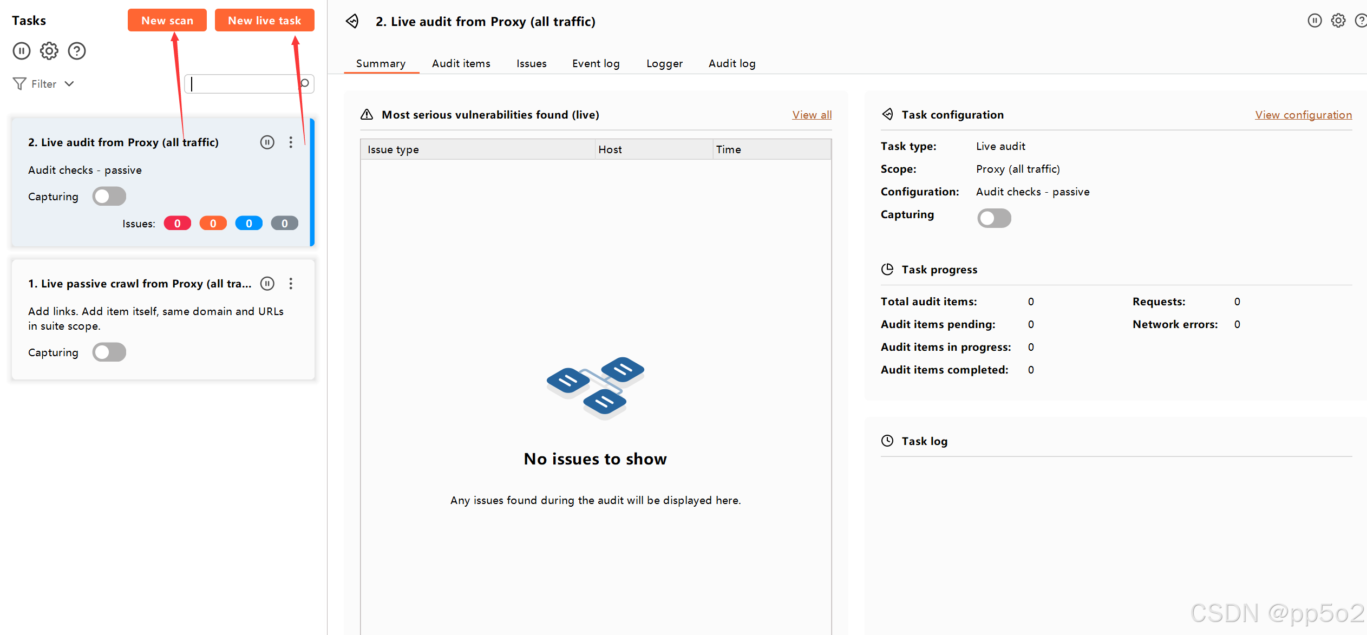The width and height of the screenshot is (1367, 635).
Task: Expand the Filter dropdown
Action: tap(43, 84)
